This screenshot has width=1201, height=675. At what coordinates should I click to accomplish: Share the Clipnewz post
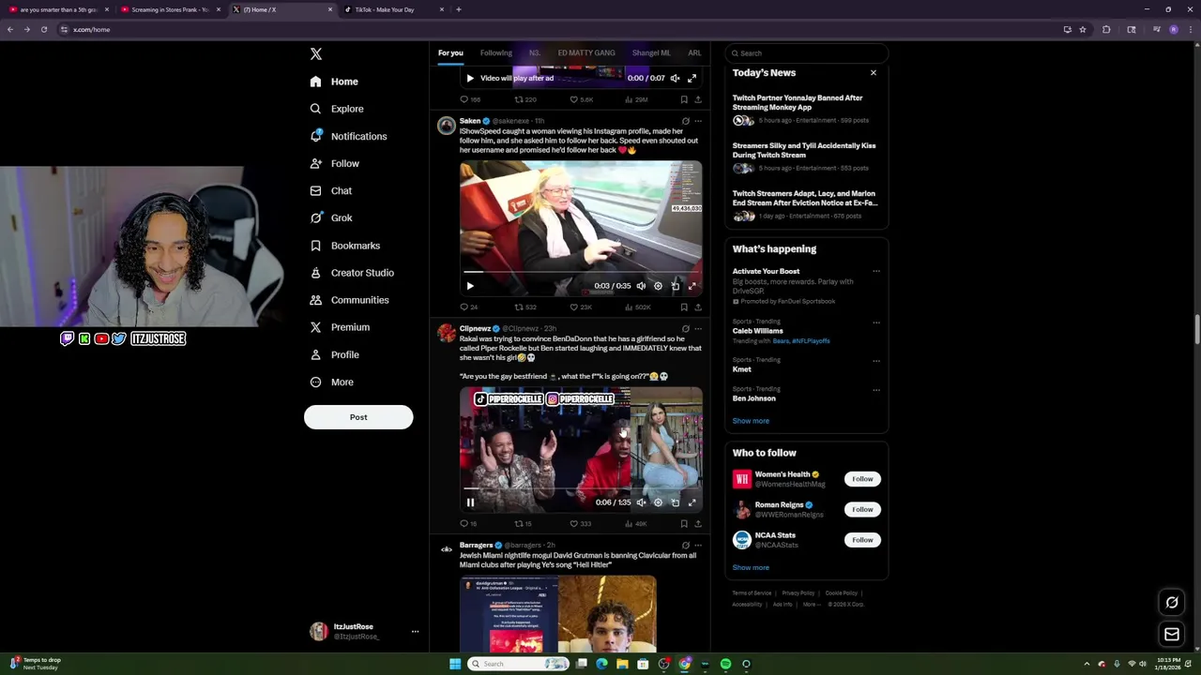coord(697,524)
